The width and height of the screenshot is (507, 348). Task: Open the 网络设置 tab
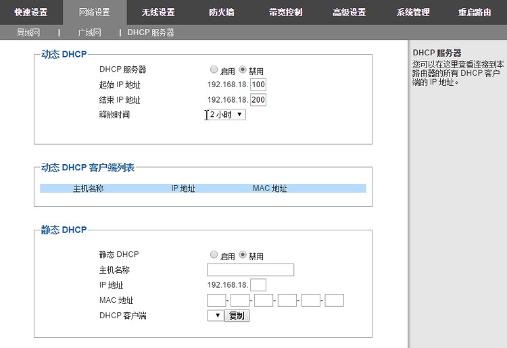95,12
